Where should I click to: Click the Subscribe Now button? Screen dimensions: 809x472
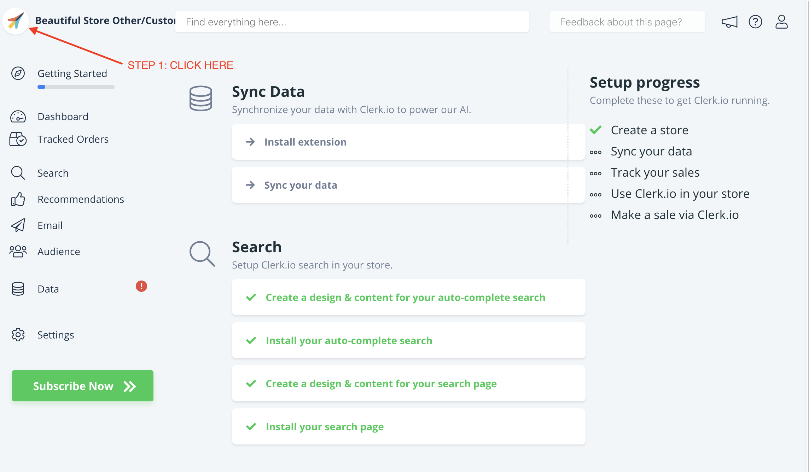point(83,386)
